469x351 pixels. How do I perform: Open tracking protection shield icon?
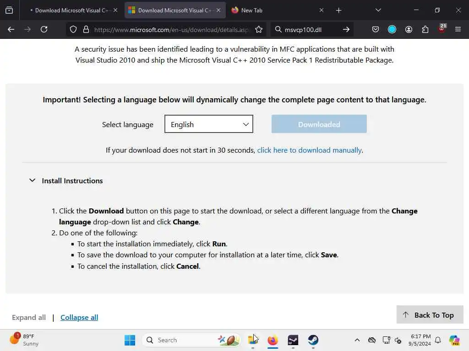coord(73,30)
